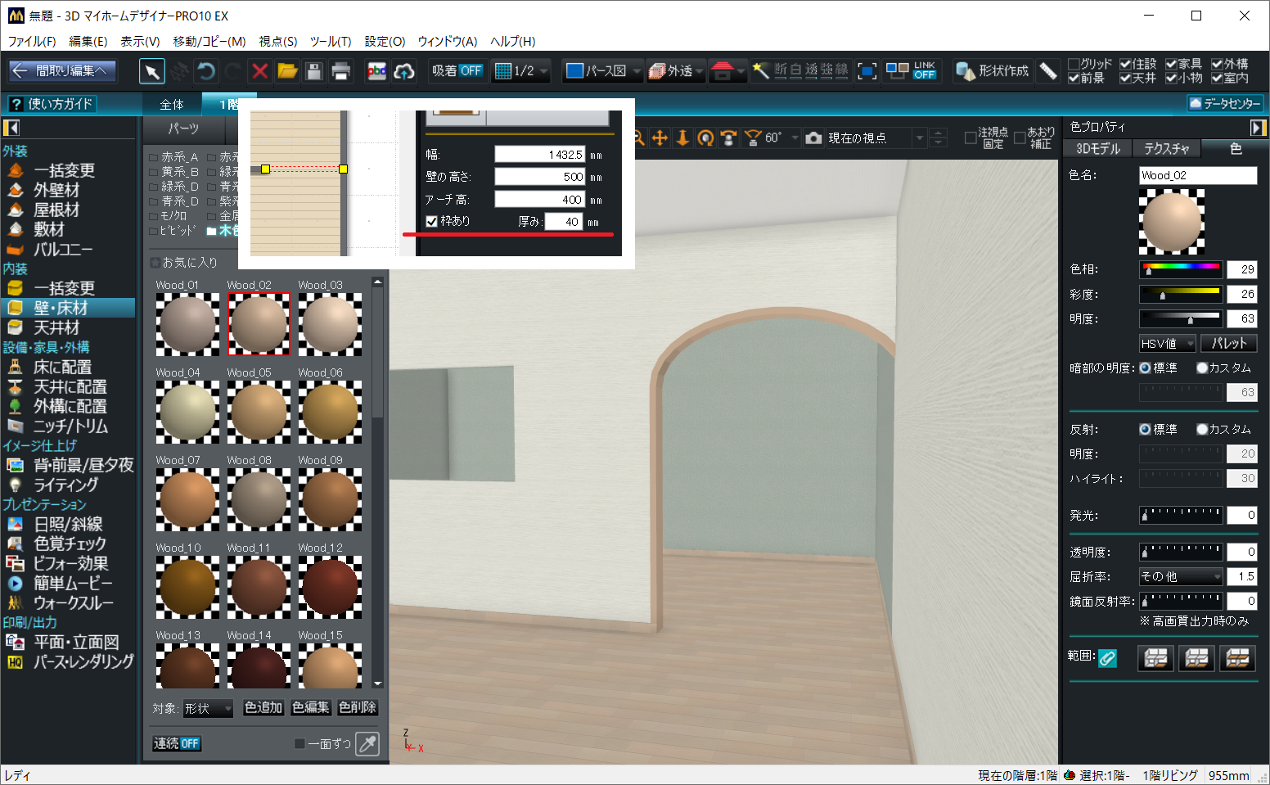Uncheck the 家具 furniture checkbox
Screen dimensions: 1270x785
(1171, 64)
